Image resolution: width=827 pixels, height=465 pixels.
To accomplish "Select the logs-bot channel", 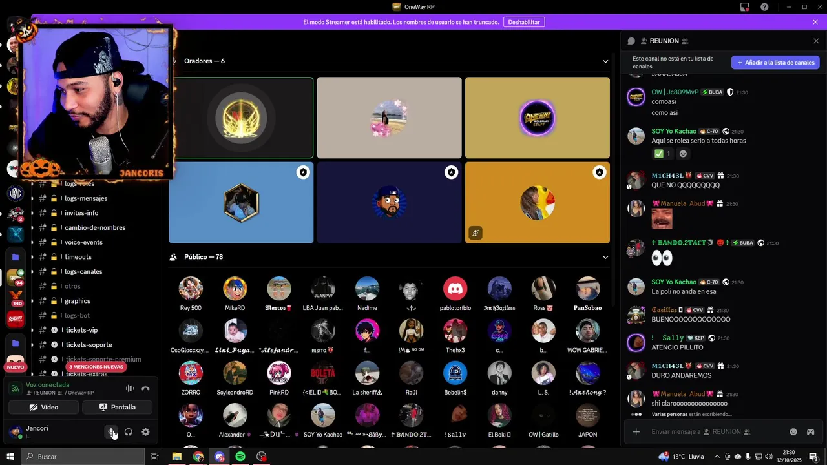I will (77, 316).
